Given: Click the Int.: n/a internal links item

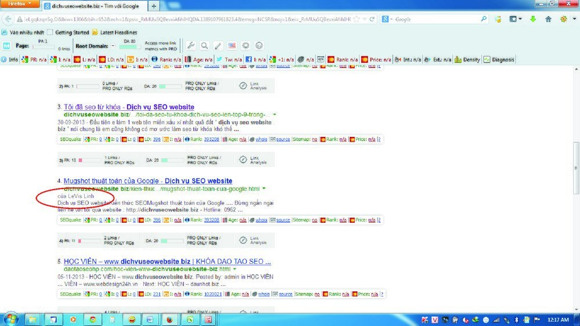Looking at the screenshot, I should pyautogui.click(x=408, y=60).
